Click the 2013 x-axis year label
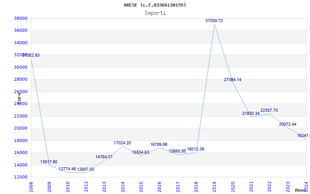310x194 pixels. pyautogui.click(x=104, y=187)
